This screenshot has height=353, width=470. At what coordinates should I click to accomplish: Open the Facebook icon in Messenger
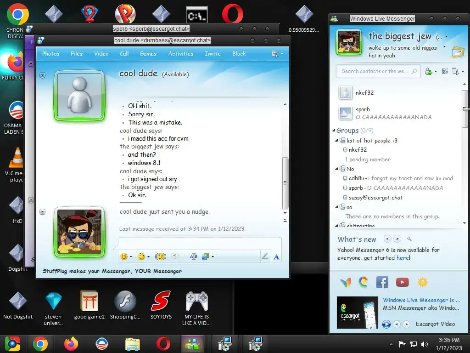[382, 282]
